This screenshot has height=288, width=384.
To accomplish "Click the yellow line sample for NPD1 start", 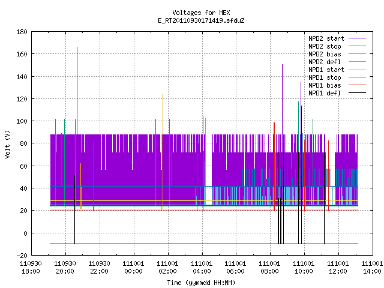I will tap(357, 70).
